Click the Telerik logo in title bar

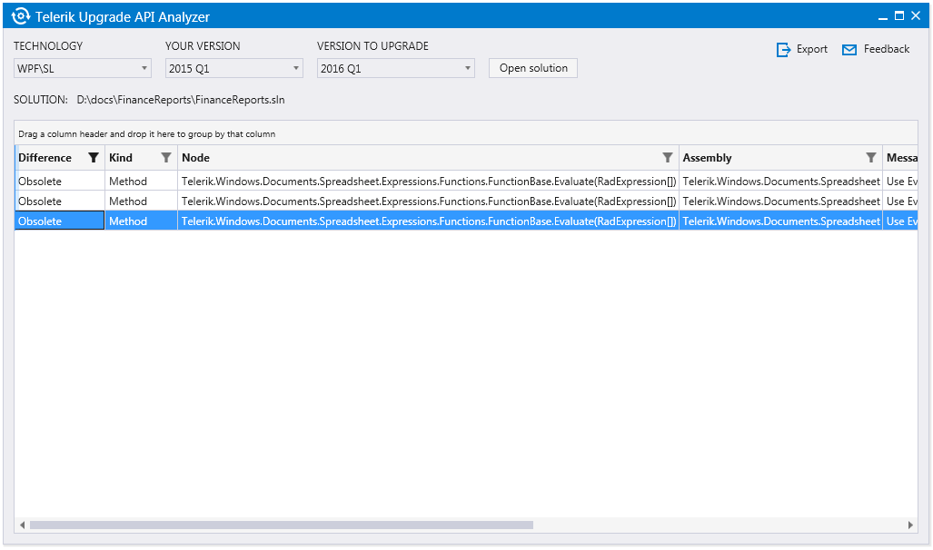20,16
